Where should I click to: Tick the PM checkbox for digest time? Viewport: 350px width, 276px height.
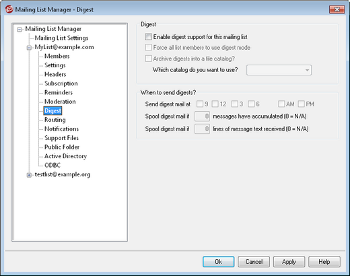tap(302, 104)
